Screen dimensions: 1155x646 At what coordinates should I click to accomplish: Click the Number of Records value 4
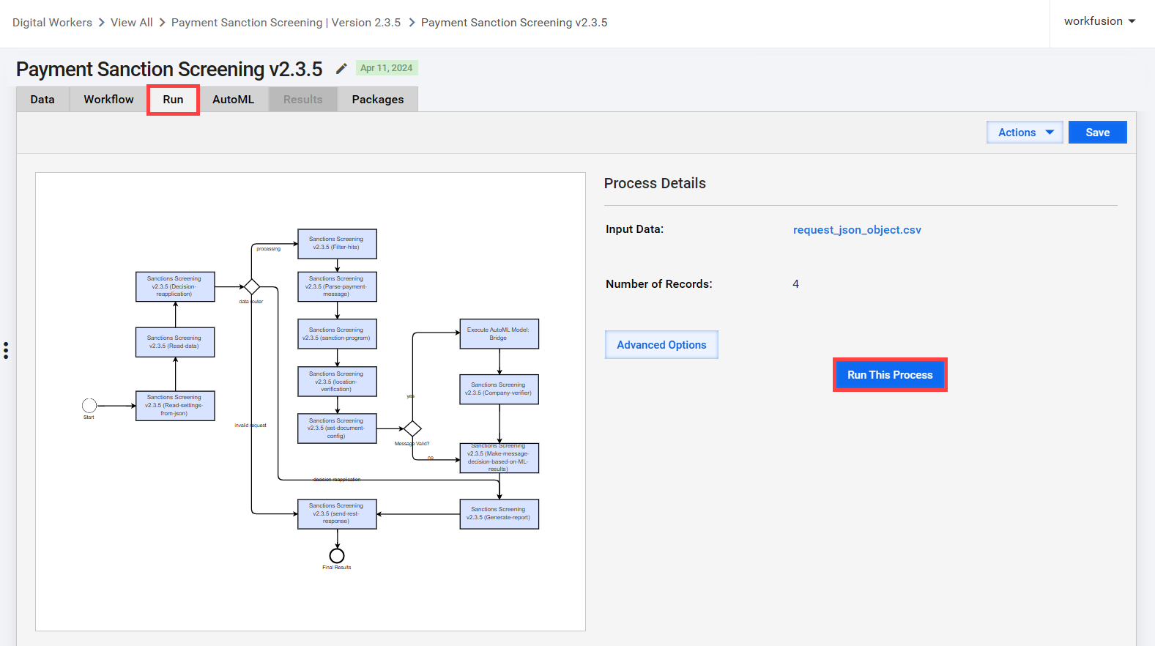795,284
